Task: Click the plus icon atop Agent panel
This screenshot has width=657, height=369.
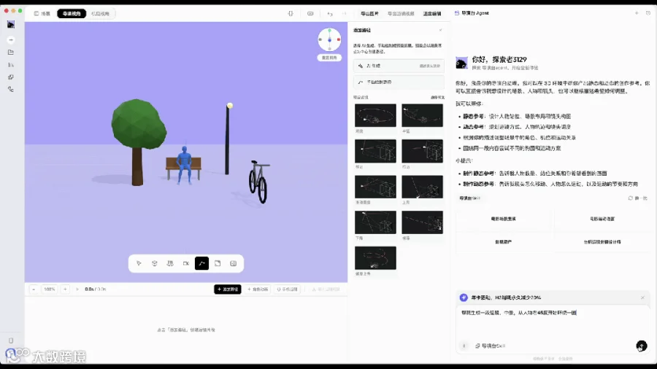Action: 637,13
